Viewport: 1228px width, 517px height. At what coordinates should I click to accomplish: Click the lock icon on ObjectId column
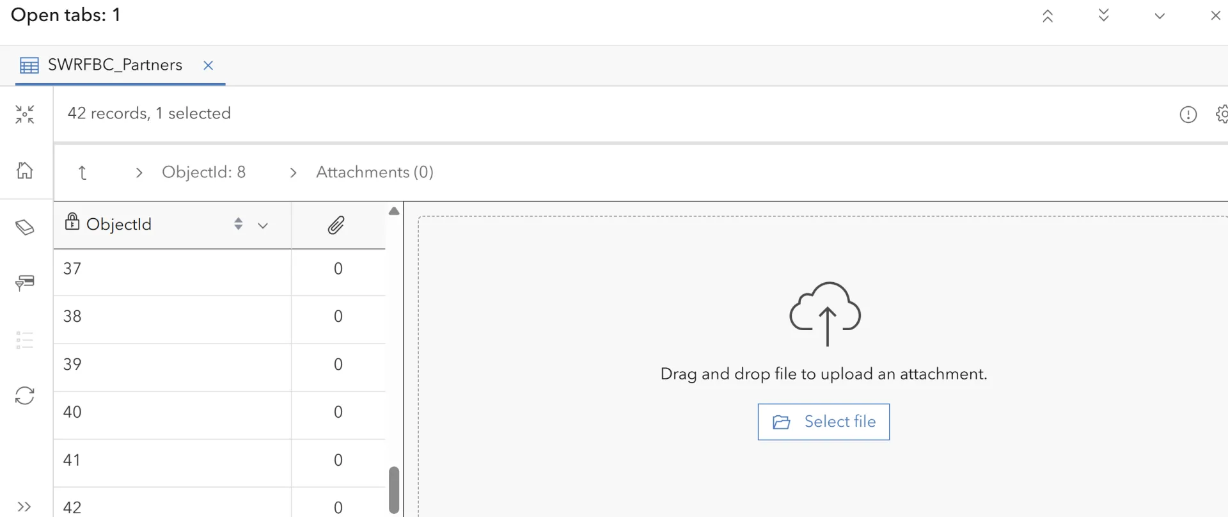(72, 221)
